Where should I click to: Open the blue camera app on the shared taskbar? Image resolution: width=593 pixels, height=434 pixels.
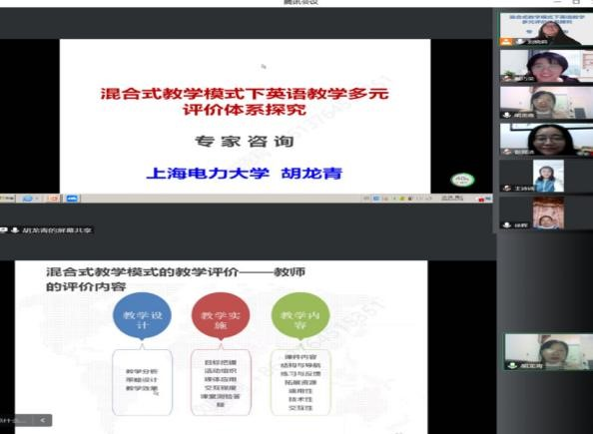click(72, 199)
